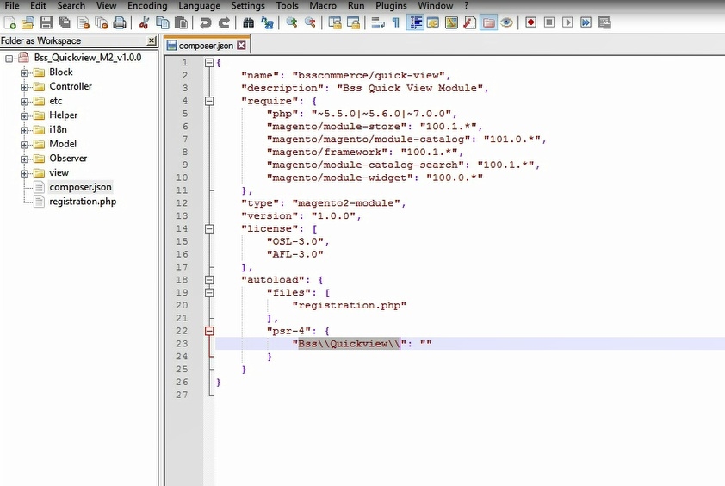
Task: Toggle synchronized vertical scrolling
Action: (334, 22)
